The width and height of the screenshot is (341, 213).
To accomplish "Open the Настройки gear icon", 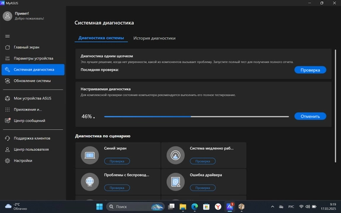I will coord(7,160).
